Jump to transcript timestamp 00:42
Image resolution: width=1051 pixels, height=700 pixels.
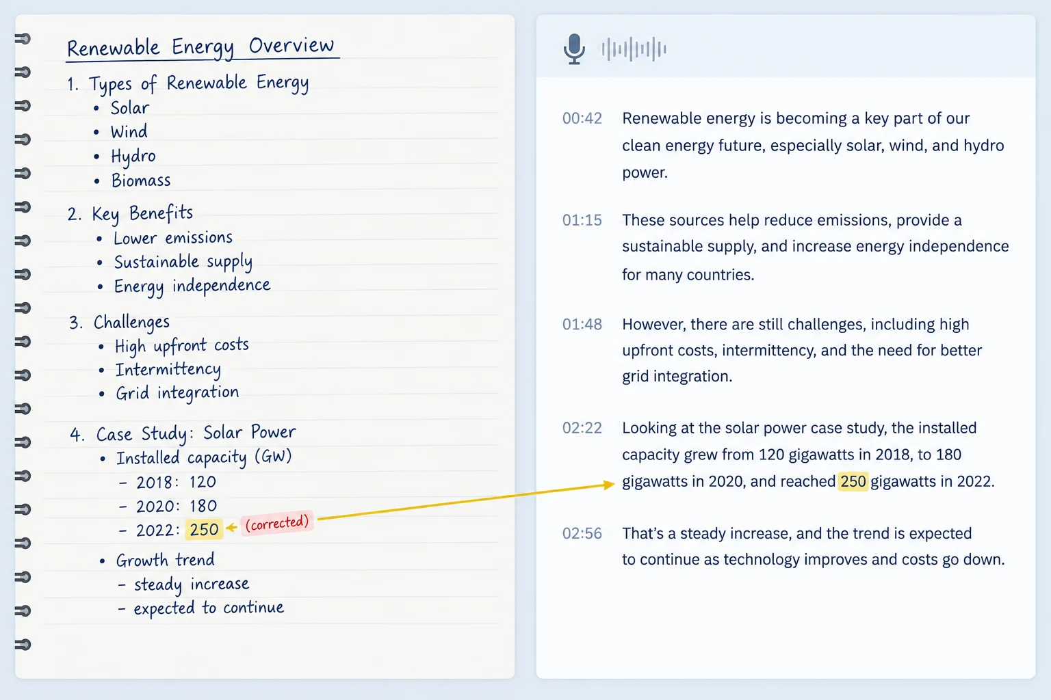click(x=582, y=118)
